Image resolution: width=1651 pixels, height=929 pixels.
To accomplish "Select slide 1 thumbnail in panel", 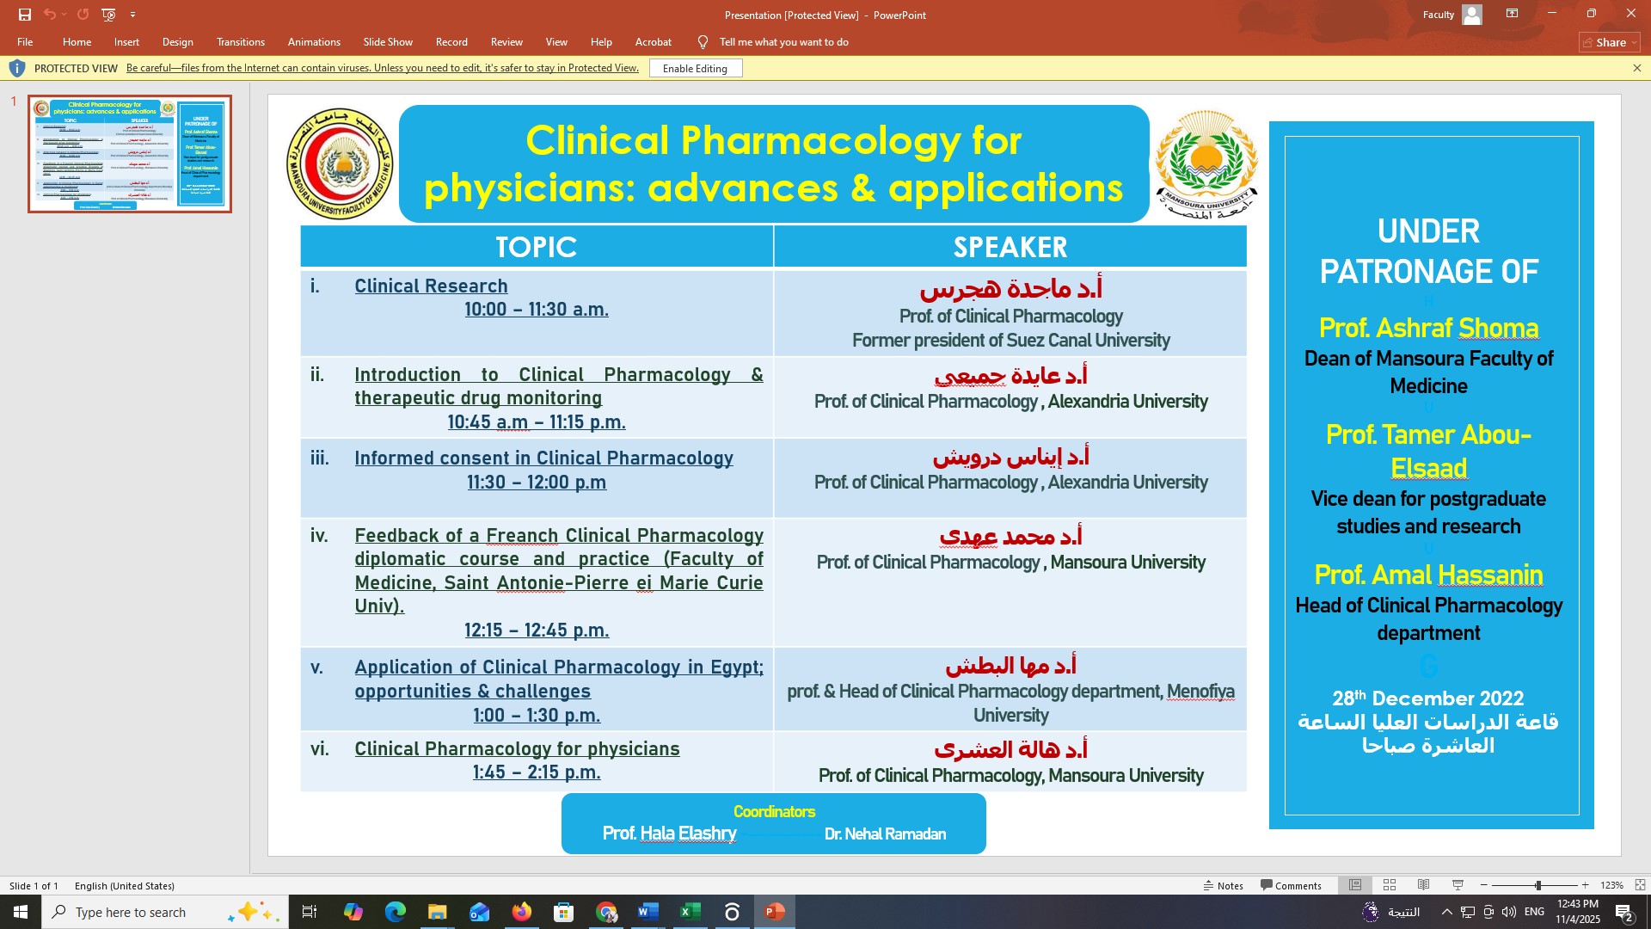I will [130, 154].
